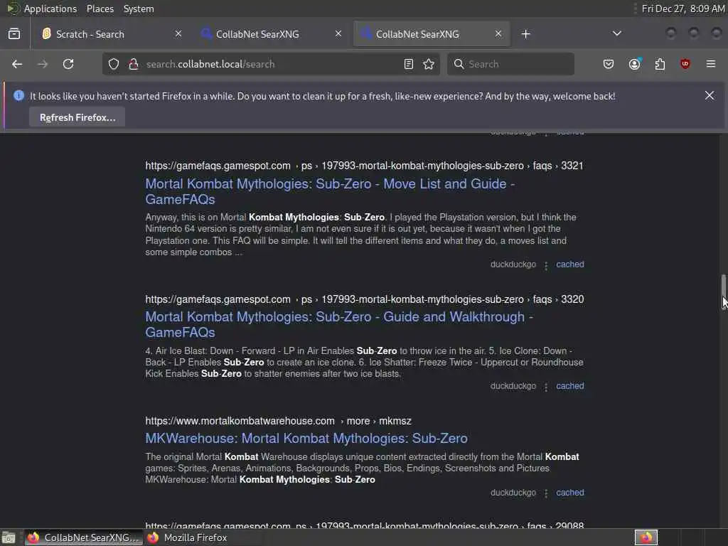This screenshot has width=728, height=546.
Task: Open Firefox account icon
Action: [634, 64]
